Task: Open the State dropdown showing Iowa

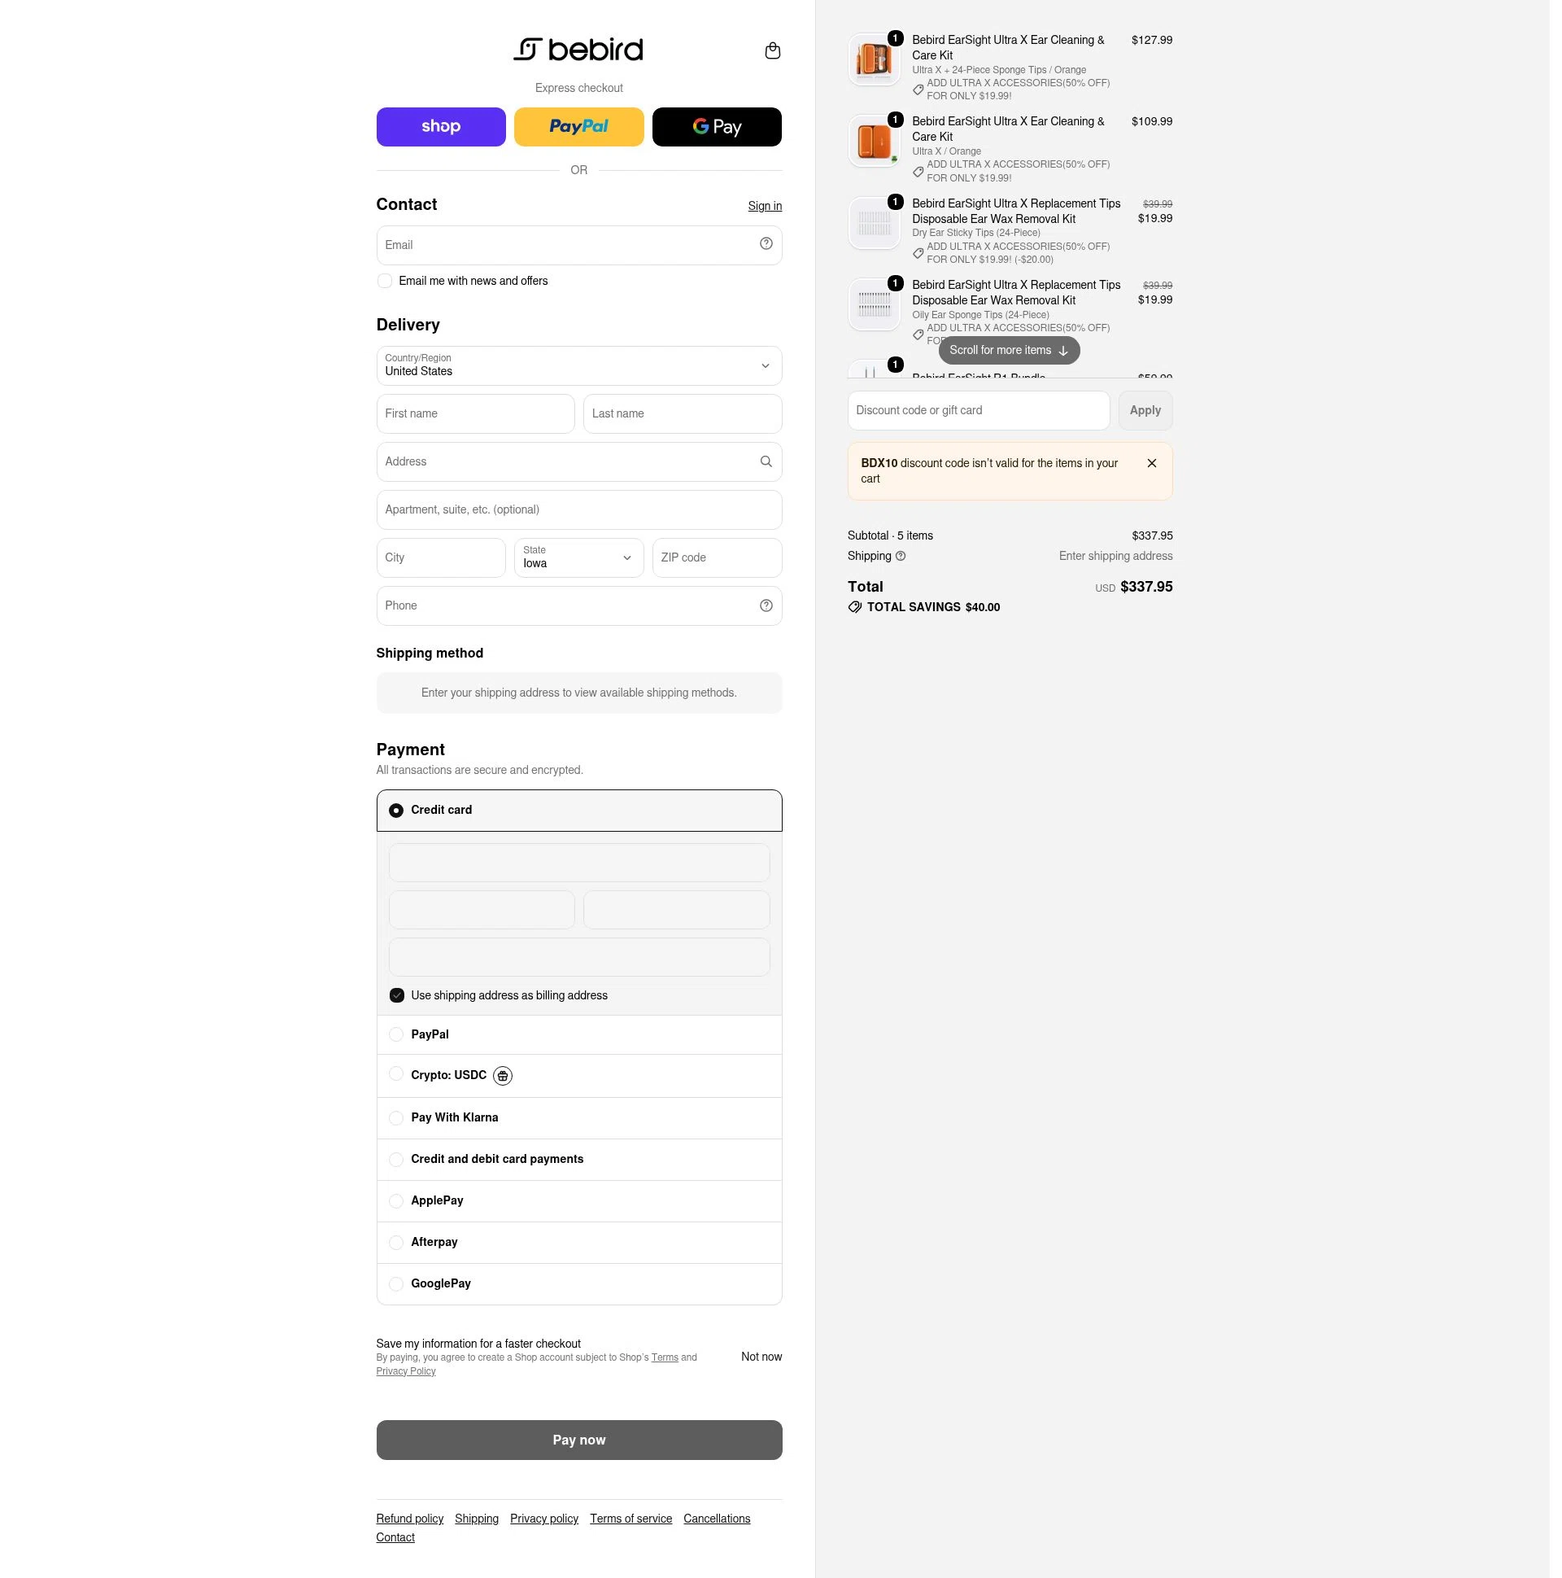Action: point(578,557)
